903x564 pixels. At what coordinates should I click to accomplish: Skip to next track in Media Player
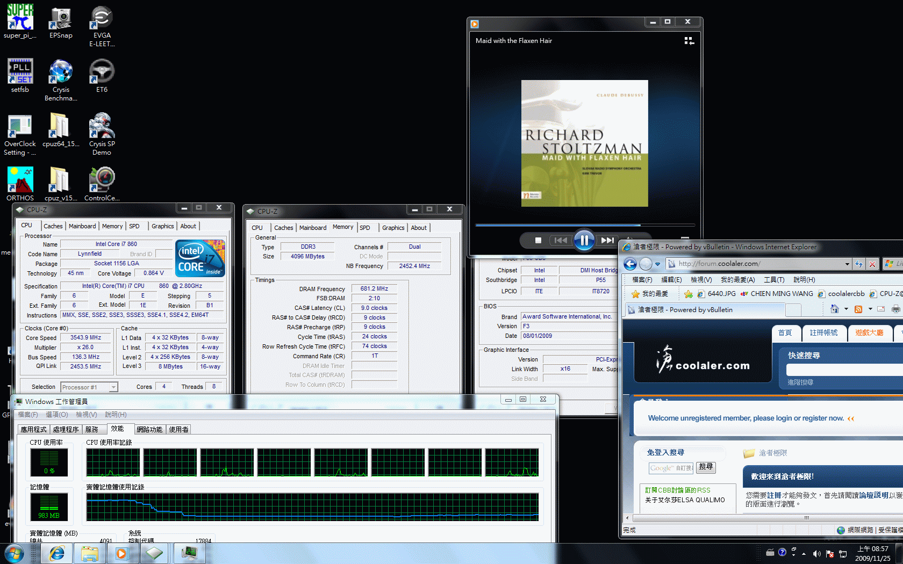point(607,240)
